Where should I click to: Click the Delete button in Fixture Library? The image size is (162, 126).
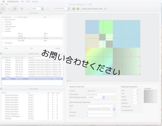(x=58, y=48)
